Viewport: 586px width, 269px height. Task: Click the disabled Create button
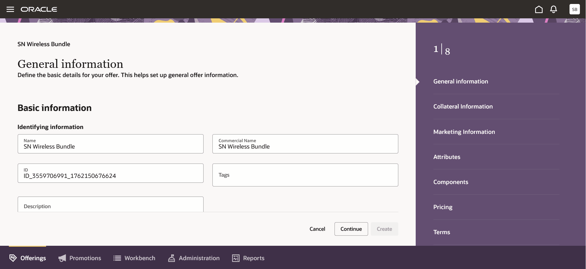pyautogui.click(x=384, y=229)
